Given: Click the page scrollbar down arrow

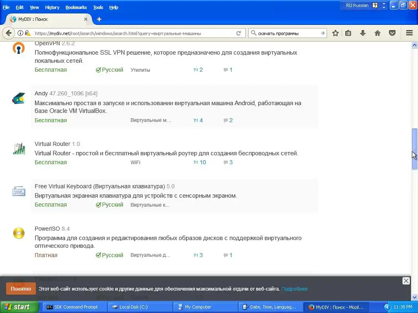Looking at the screenshot, I should pos(414,297).
